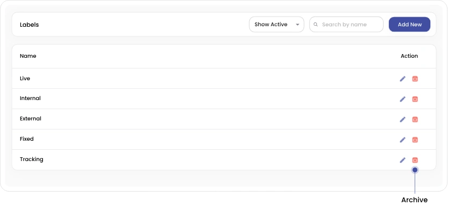The height and width of the screenshot is (206, 455).
Task: Select the Live row name
Action: coord(25,79)
